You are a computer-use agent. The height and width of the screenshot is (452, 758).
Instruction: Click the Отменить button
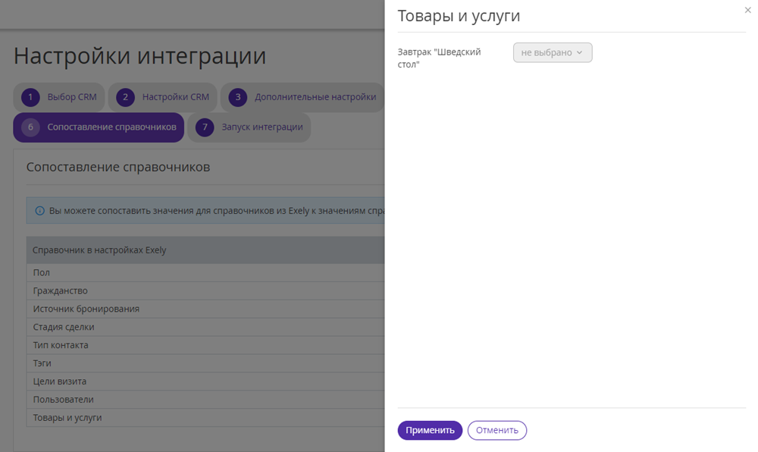[x=497, y=430]
